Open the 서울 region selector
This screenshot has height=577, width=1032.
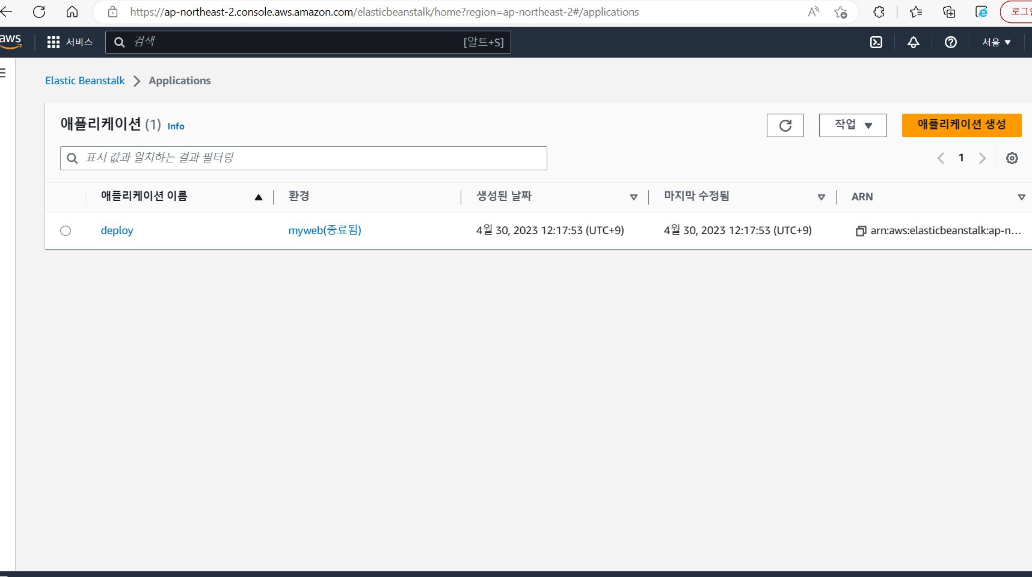click(997, 42)
